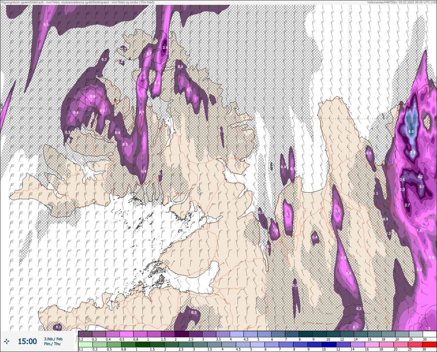Click the 3.3 precipitation value label
437x352 pixels.
point(402,189)
